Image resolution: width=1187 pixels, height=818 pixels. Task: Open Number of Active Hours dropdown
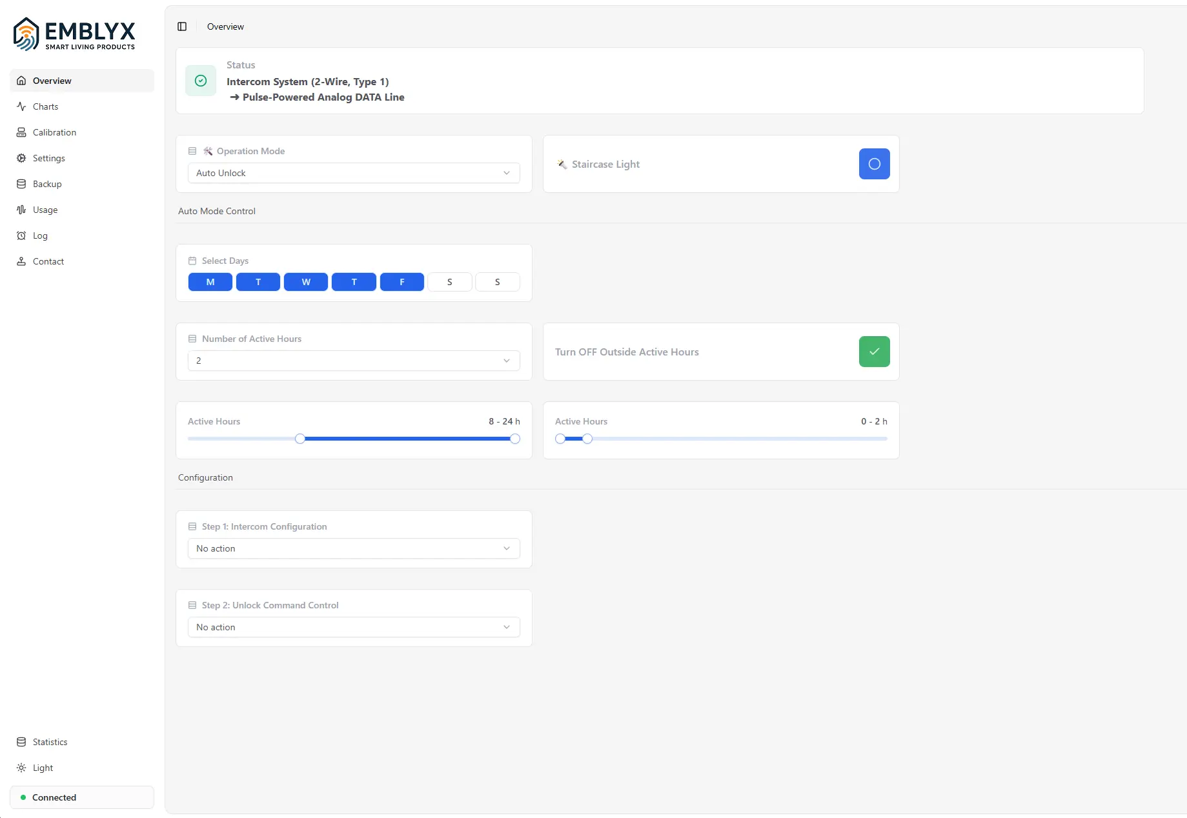(x=354, y=361)
